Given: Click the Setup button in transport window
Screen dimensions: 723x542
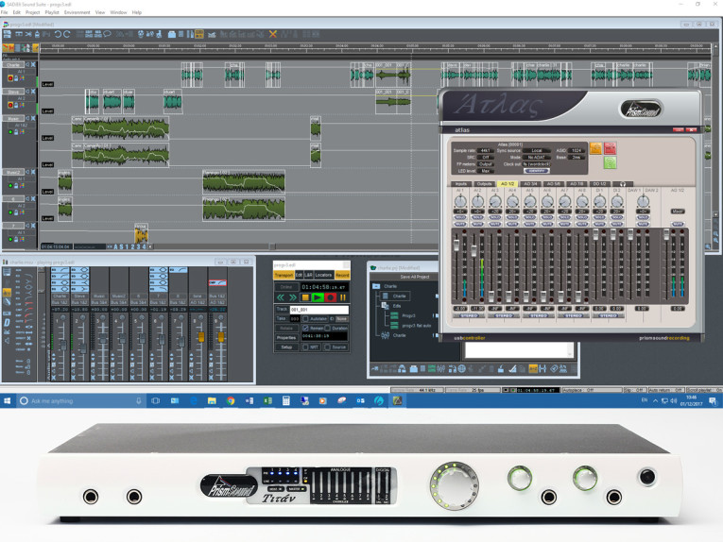Looking at the screenshot, I should tap(285, 347).
